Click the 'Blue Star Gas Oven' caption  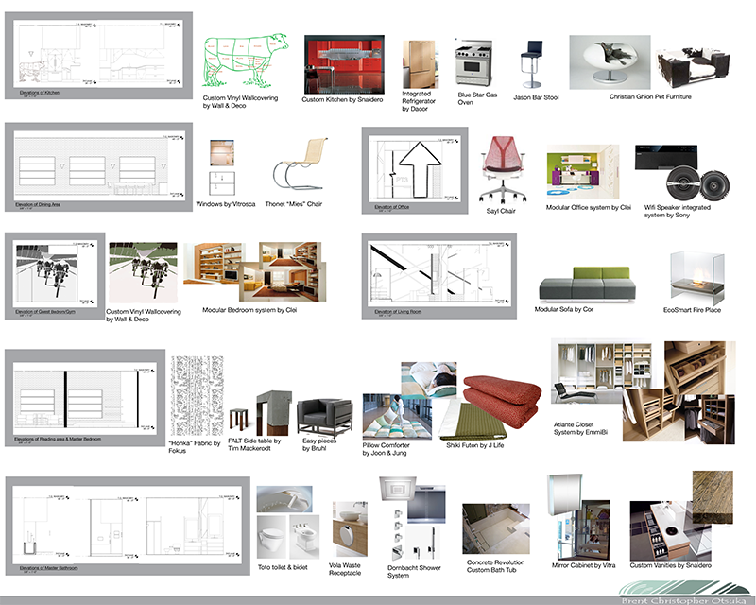477,98
